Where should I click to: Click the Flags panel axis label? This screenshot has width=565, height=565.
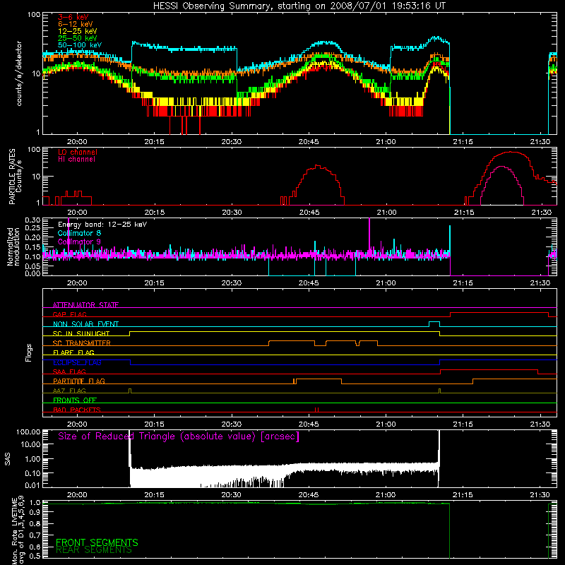29,352
